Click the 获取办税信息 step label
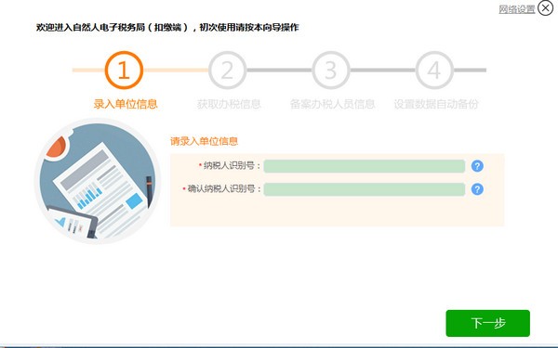 point(229,104)
